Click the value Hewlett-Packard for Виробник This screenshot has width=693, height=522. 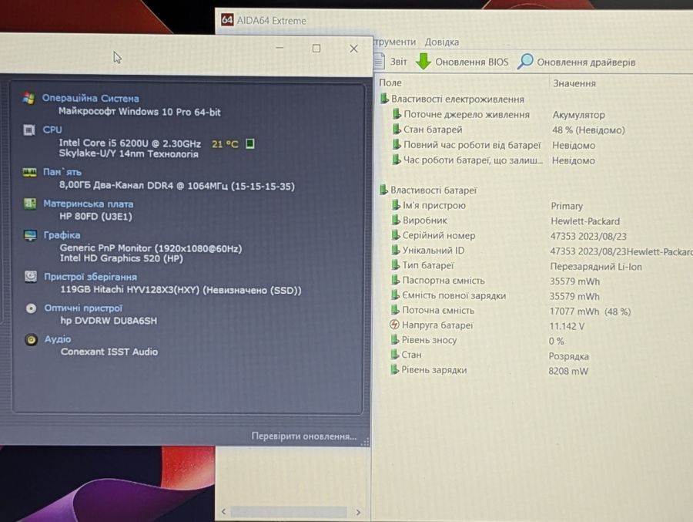point(585,221)
